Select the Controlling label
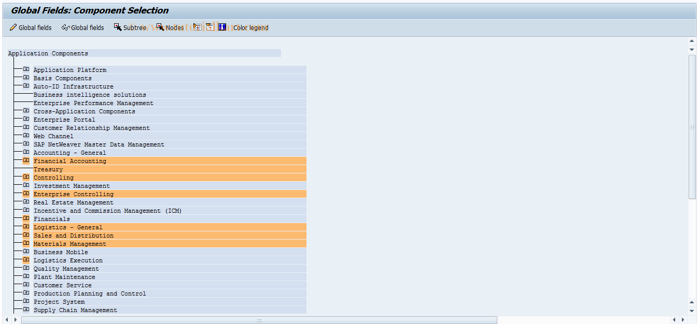Screen dimensions: 698x324 (54, 178)
